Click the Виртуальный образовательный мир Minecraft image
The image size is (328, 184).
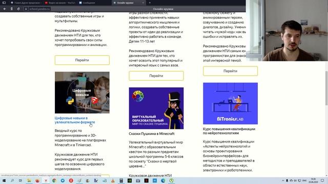pyautogui.click(x=156, y=108)
